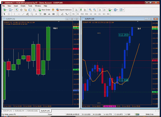
Task: Expand the Arrows tool dropdown arrow
Action: click(69, 14)
